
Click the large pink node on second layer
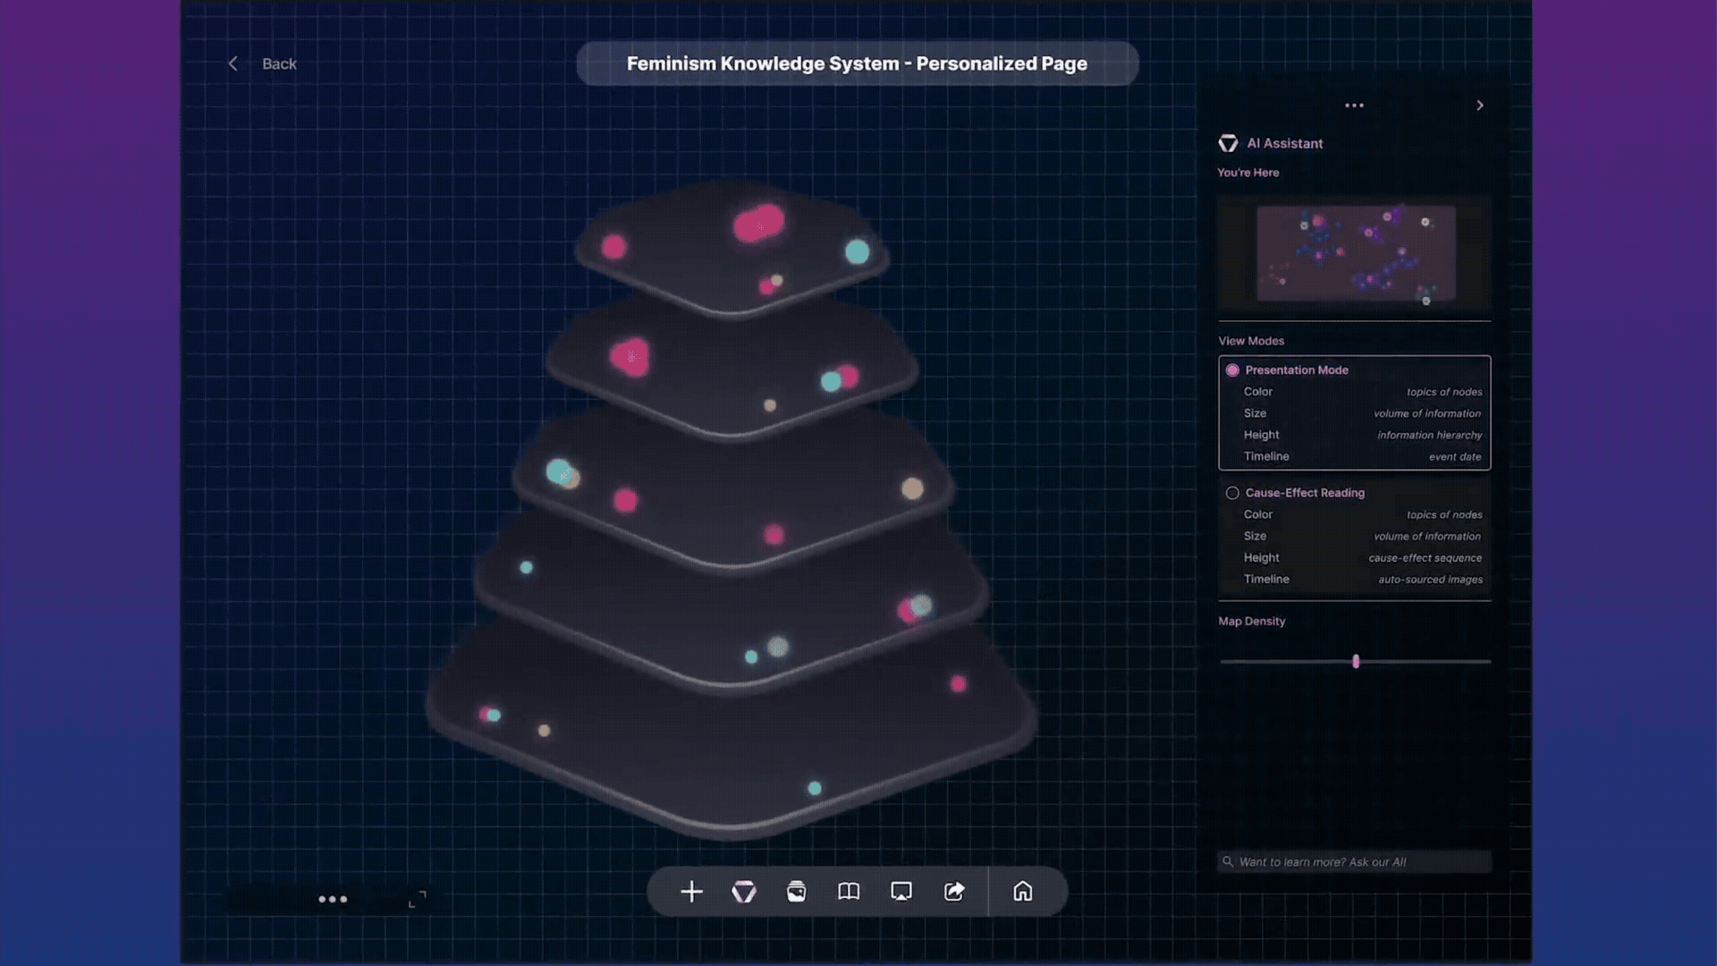click(630, 357)
